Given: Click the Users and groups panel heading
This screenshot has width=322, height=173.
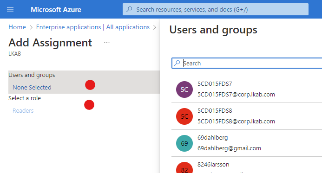Looking at the screenshot, I should (x=213, y=30).
